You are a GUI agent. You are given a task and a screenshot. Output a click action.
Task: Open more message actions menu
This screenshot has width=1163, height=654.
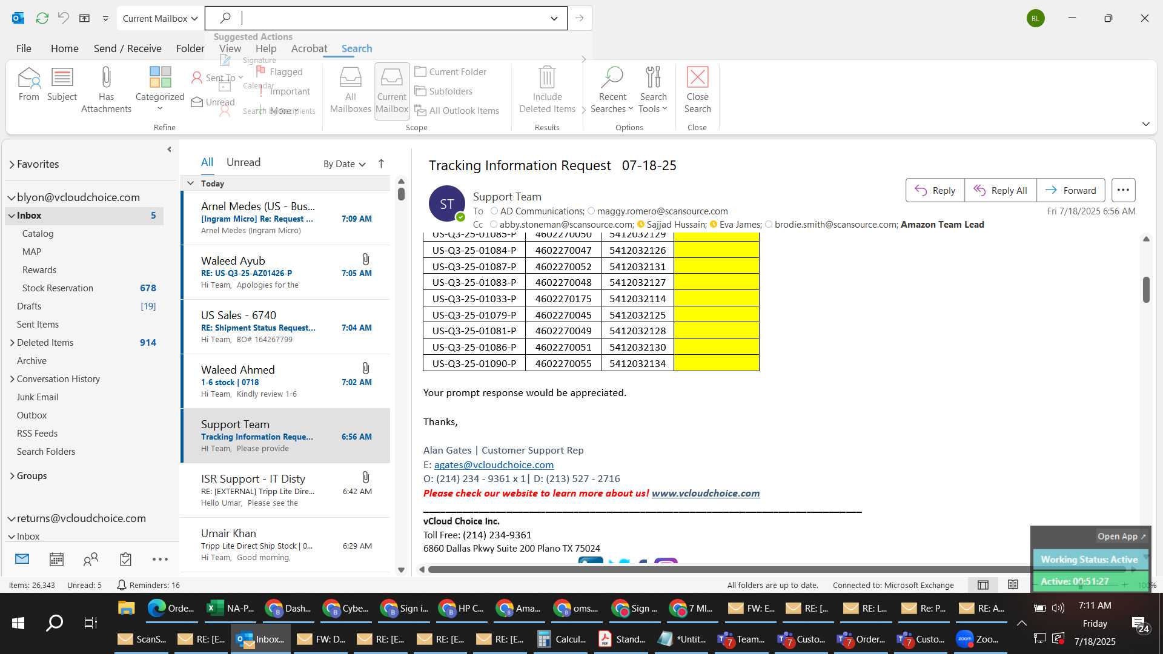[1123, 190]
